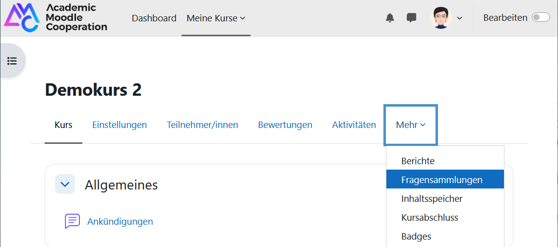Switch to the Aktivitäten tab
Image resolution: width=558 pixels, height=247 pixels.
(354, 125)
